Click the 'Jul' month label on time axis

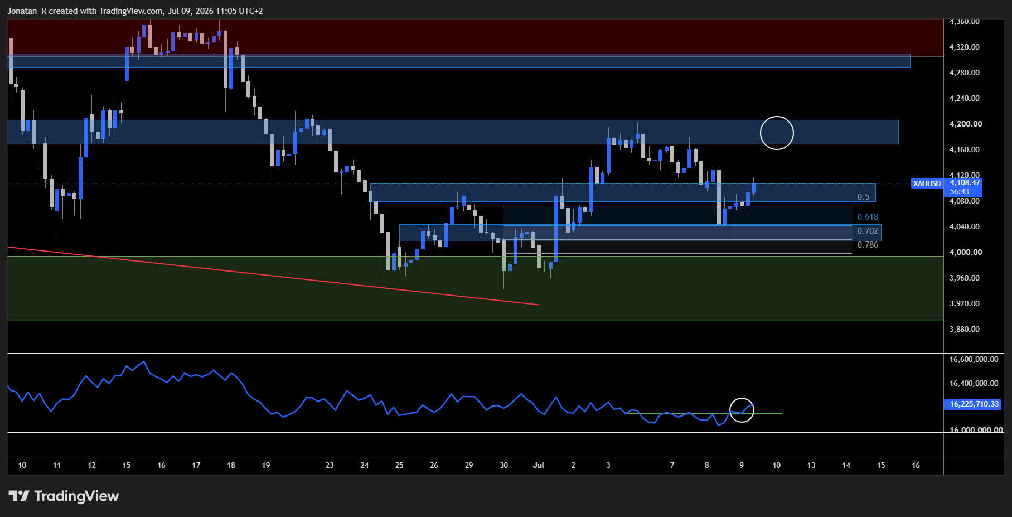coord(538,465)
